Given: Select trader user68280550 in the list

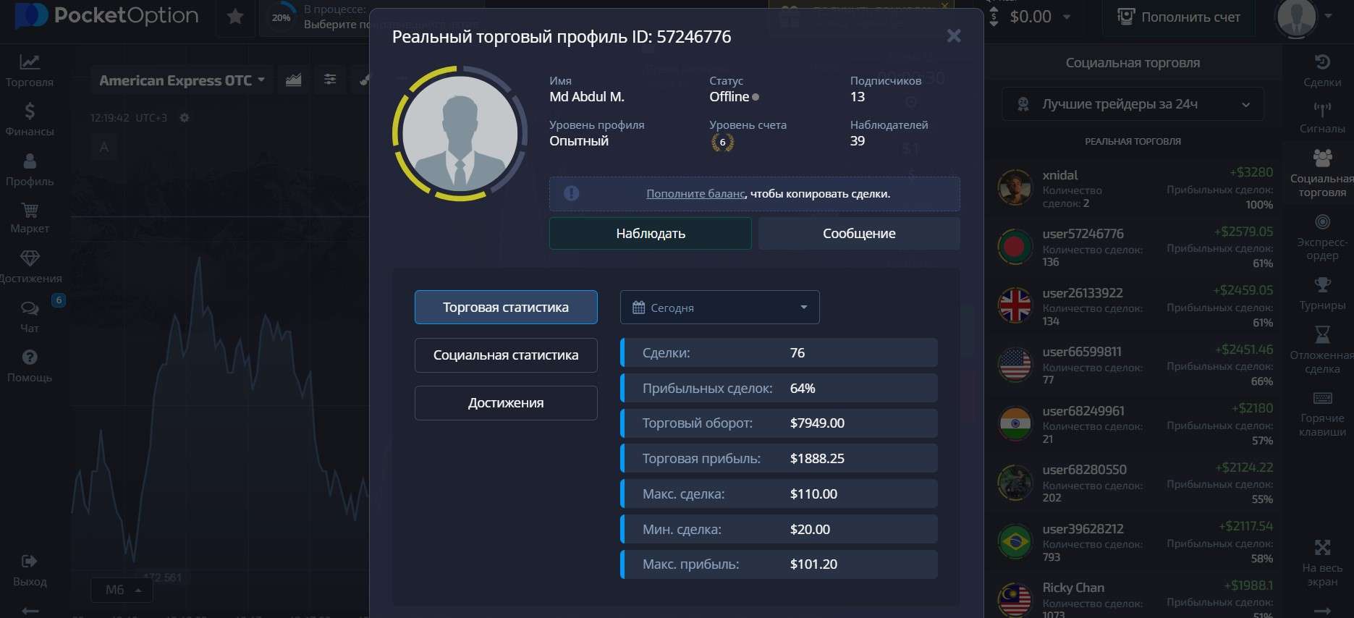Looking at the screenshot, I should tap(1133, 483).
